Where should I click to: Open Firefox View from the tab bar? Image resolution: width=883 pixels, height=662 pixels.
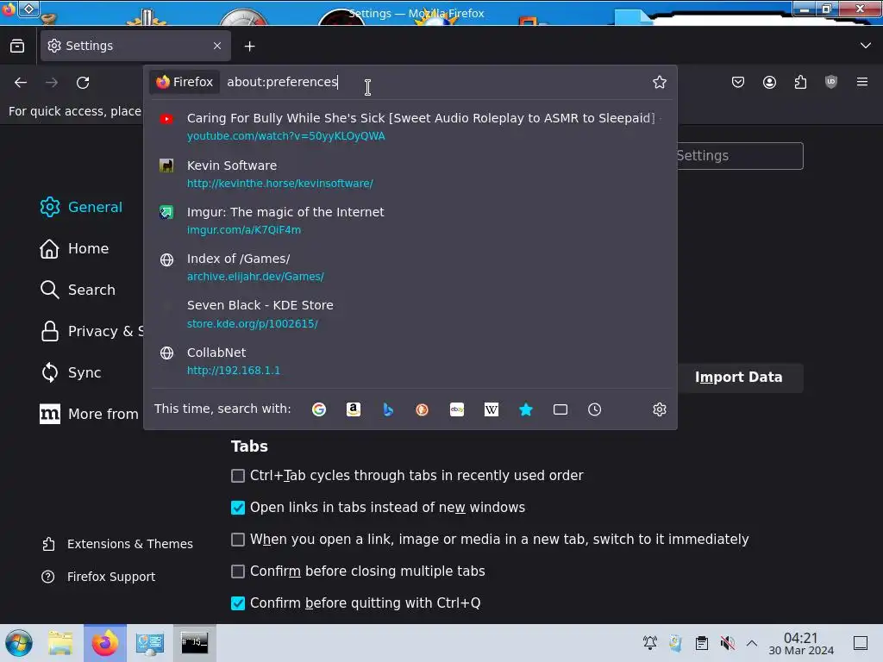17,46
